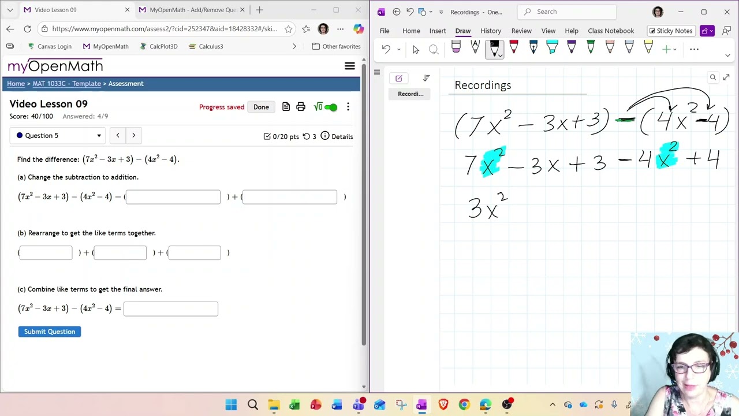Open the File menu in OneNote

385,31
